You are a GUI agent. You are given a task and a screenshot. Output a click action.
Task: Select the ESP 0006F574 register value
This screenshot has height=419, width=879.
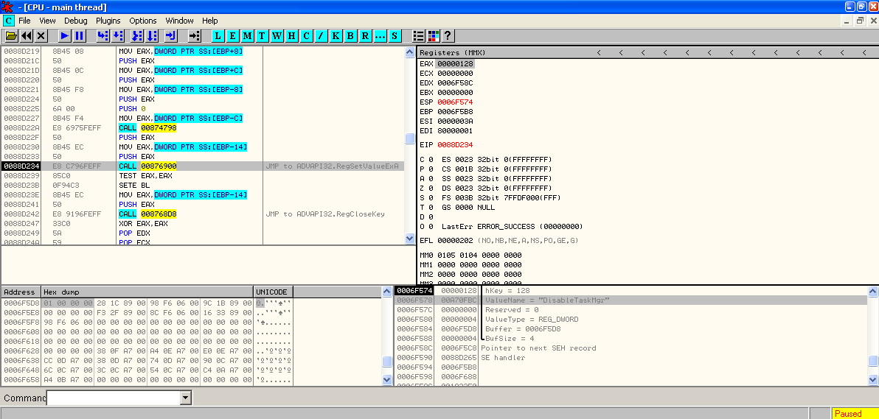455,102
